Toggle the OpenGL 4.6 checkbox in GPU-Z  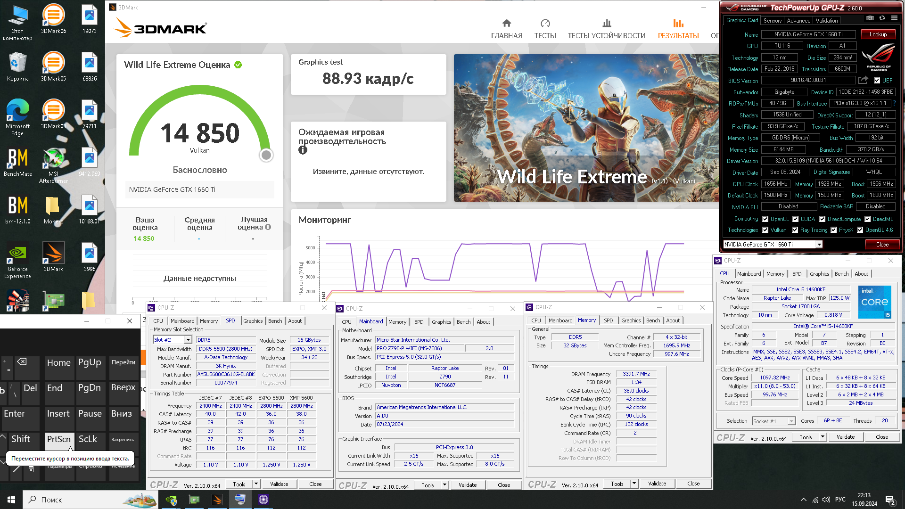860,230
